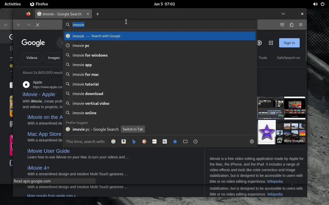Viewport: 329px width, 205px height.
Task: Open a new tab with plus button
Action: tap(97, 14)
